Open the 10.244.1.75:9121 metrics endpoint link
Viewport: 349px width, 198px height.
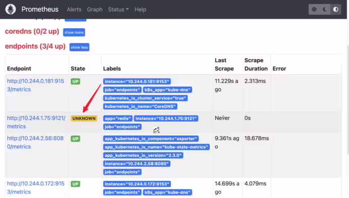coord(36,122)
